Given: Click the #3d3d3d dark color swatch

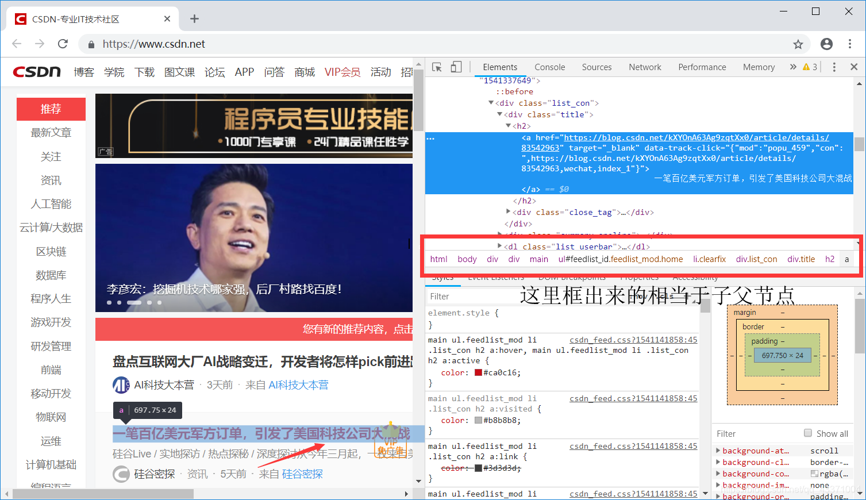Looking at the screenshot, I should point(478,468).
